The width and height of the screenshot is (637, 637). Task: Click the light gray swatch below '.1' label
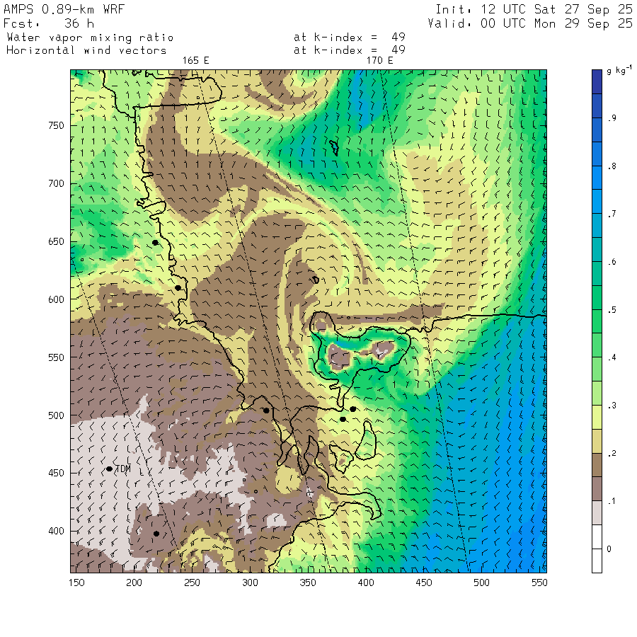click(597, 512)
